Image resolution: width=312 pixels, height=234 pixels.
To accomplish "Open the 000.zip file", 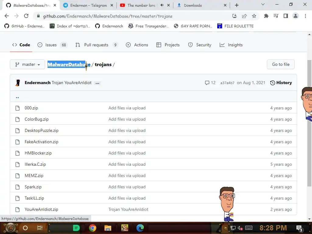I will coord(31,108).
